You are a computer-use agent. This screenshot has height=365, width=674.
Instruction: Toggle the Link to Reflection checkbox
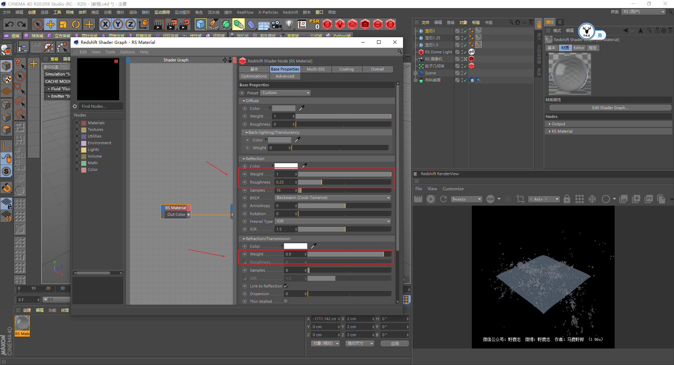tap(286, 286)
